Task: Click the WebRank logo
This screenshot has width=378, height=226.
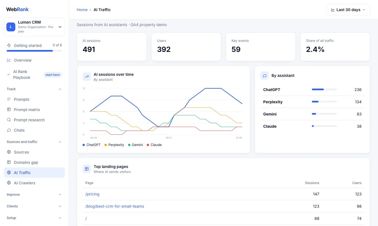Action: 18,9
